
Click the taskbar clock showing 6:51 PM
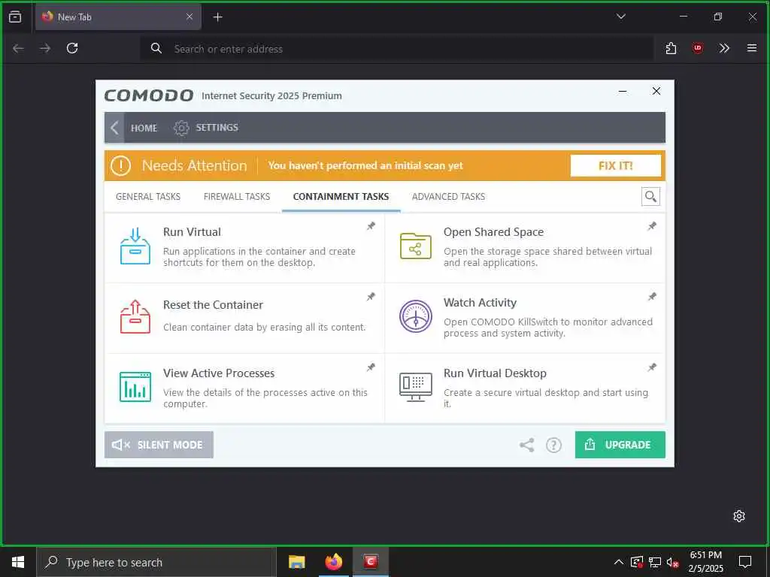click(705, 562)
